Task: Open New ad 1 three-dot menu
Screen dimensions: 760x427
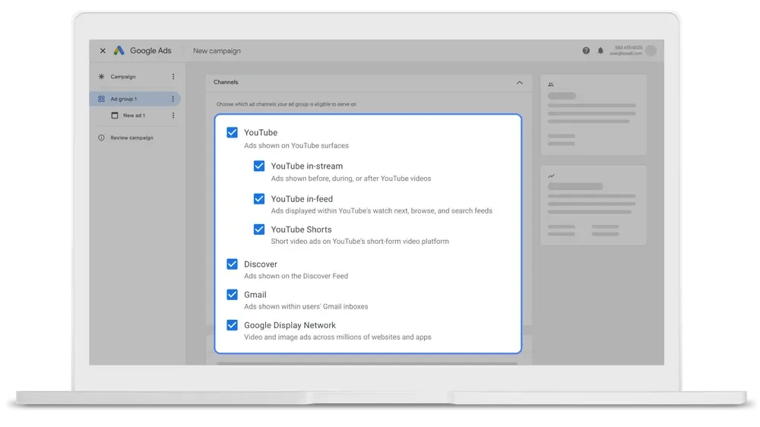Action: tap(173, 115)
